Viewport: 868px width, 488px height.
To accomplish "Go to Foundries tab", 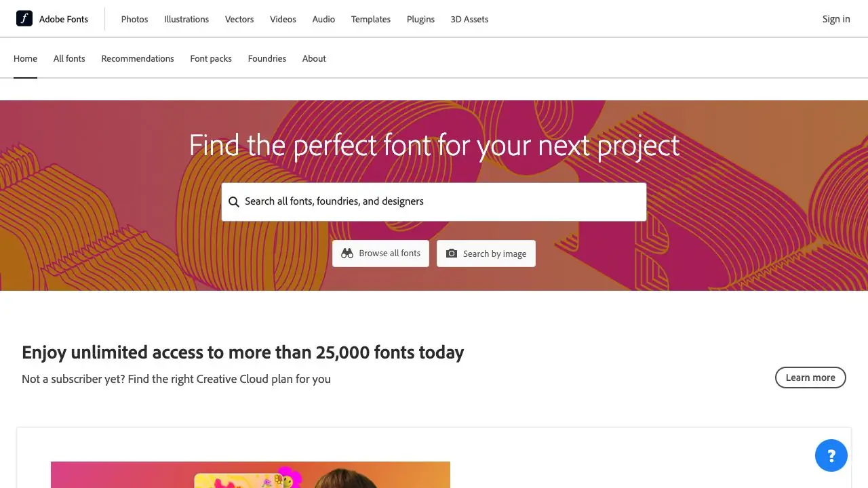I will (267, 58).
